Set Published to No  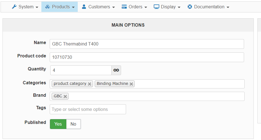(73, 124)
